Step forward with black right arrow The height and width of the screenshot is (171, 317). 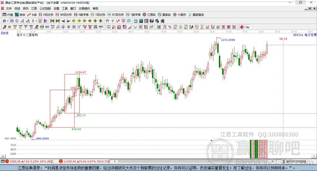point(68,21)
